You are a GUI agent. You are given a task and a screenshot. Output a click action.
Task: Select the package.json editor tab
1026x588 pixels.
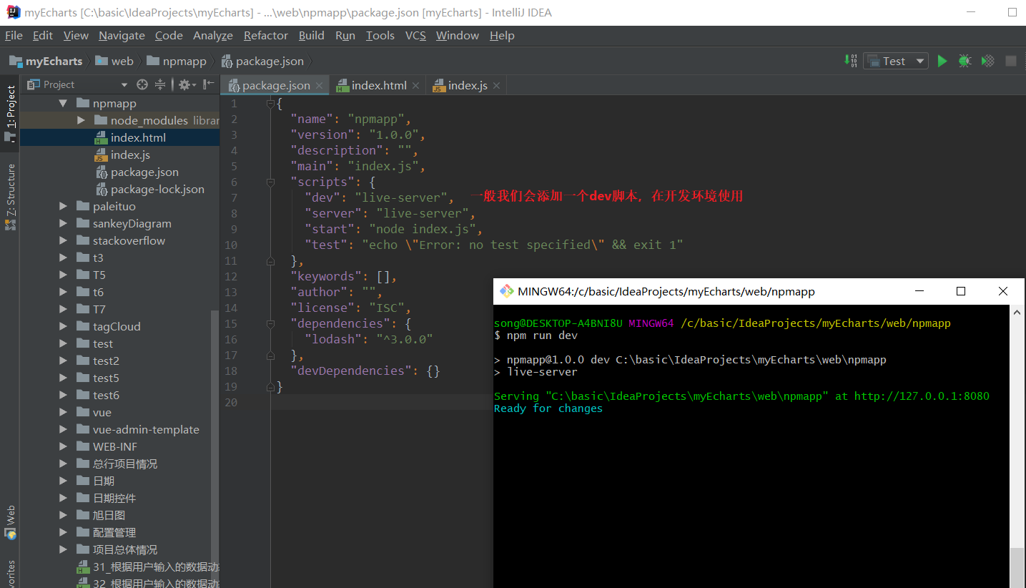pyautogui.click(x=276, y=86)
